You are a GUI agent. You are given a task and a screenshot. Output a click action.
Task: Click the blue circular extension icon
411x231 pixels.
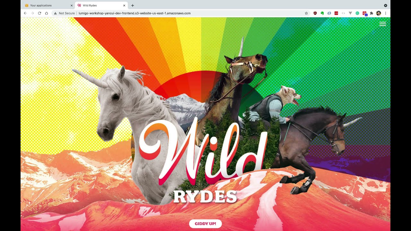[x=329, y=13]
